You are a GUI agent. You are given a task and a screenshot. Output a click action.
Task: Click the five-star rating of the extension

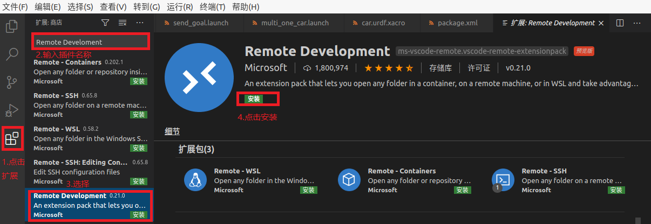[x=389, y=68]
